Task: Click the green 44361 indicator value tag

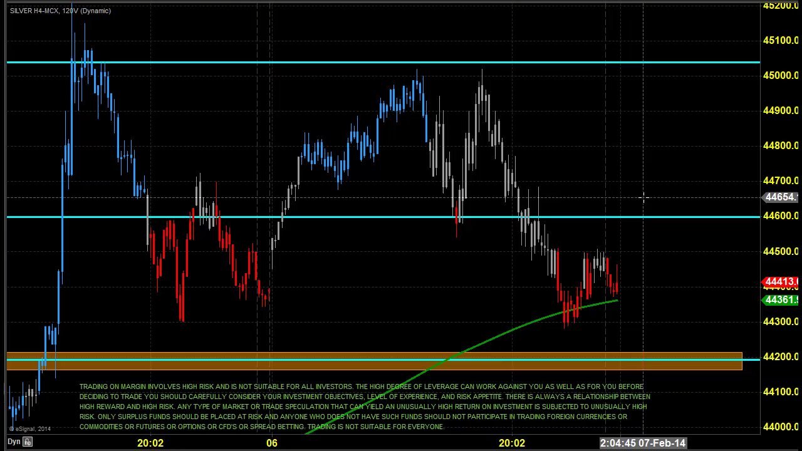Action: [x=781, y=300]
